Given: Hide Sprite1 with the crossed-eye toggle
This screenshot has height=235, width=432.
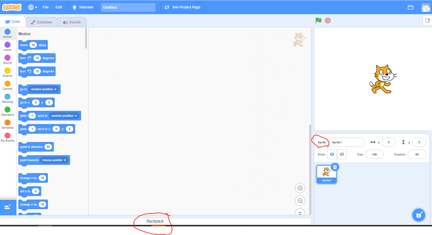Looking at the screenshot, I should [341, 154].
